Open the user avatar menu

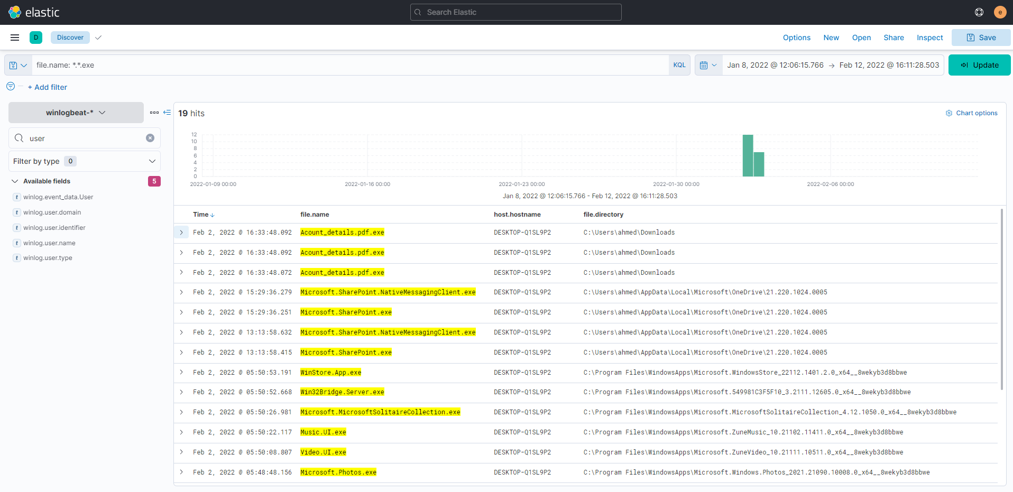pos(1000,12)
